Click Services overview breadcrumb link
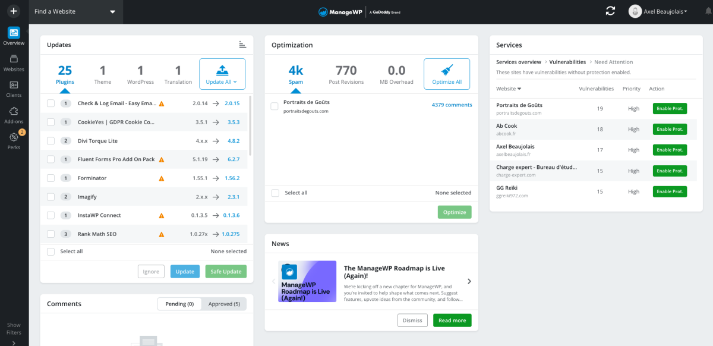 click(519, 62)
